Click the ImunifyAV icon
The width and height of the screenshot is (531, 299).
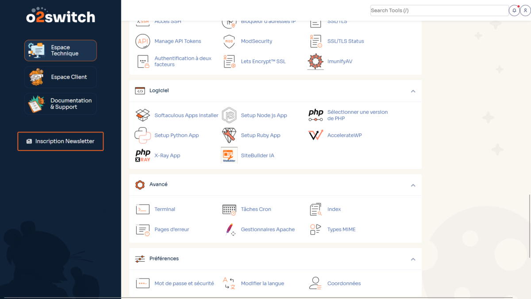click(x=316, y=62)
